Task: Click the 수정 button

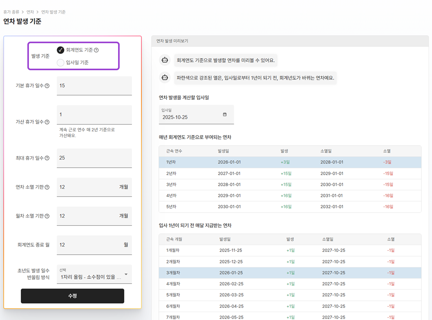Action: pos(72,296)
